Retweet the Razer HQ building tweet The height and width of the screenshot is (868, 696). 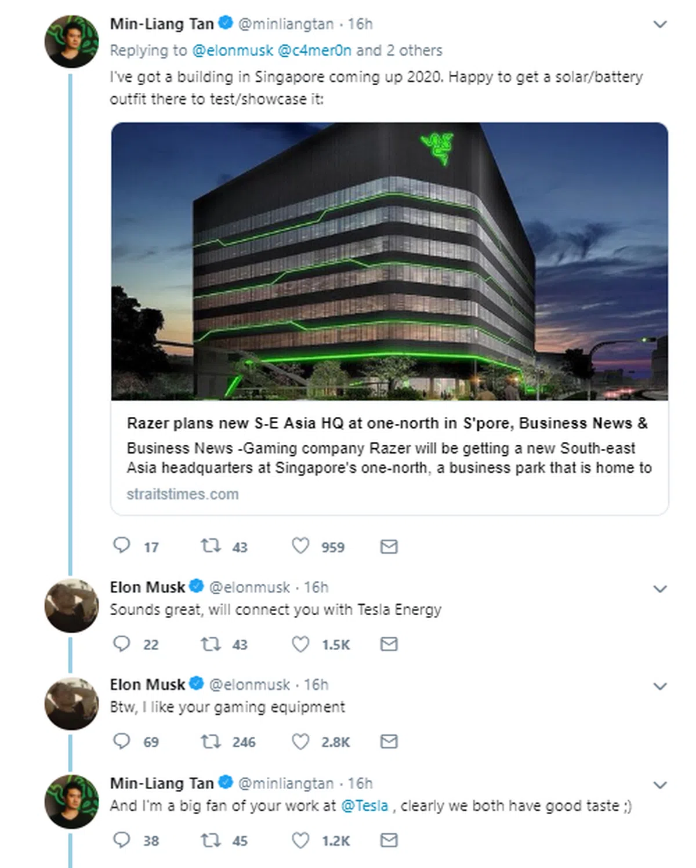pos(211,546)
